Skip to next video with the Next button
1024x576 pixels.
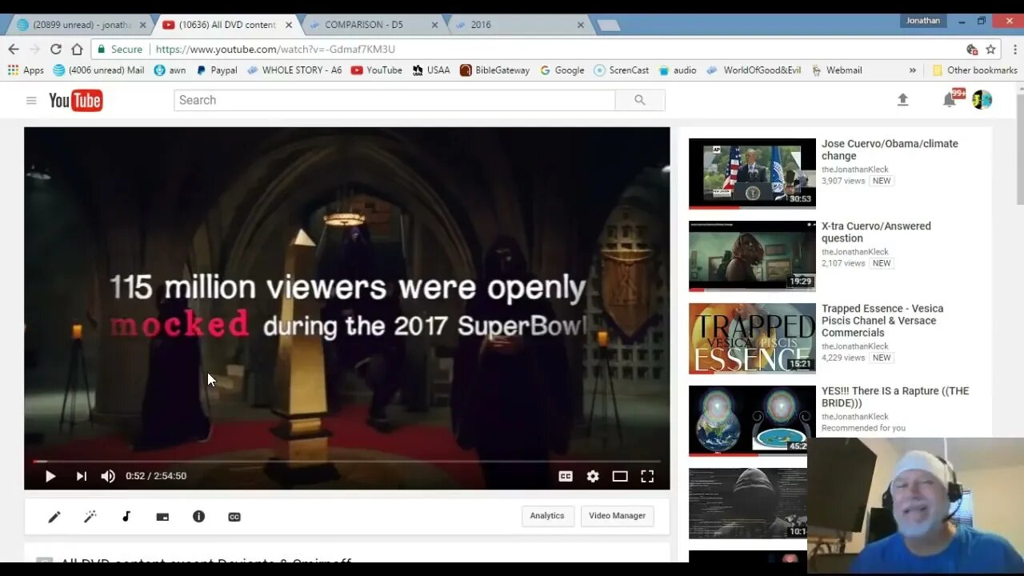coord(81,476)
